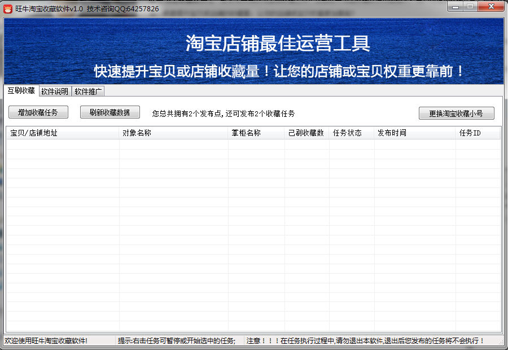Click the red app icon in title bar

pos(8,8)
